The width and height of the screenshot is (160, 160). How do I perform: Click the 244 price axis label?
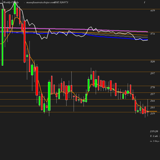pos(152,101)
